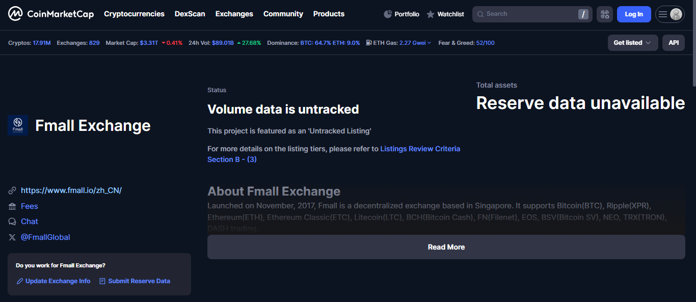
Task: Click the X icon next to @FmallGlobal
Action: click(12, 237)
